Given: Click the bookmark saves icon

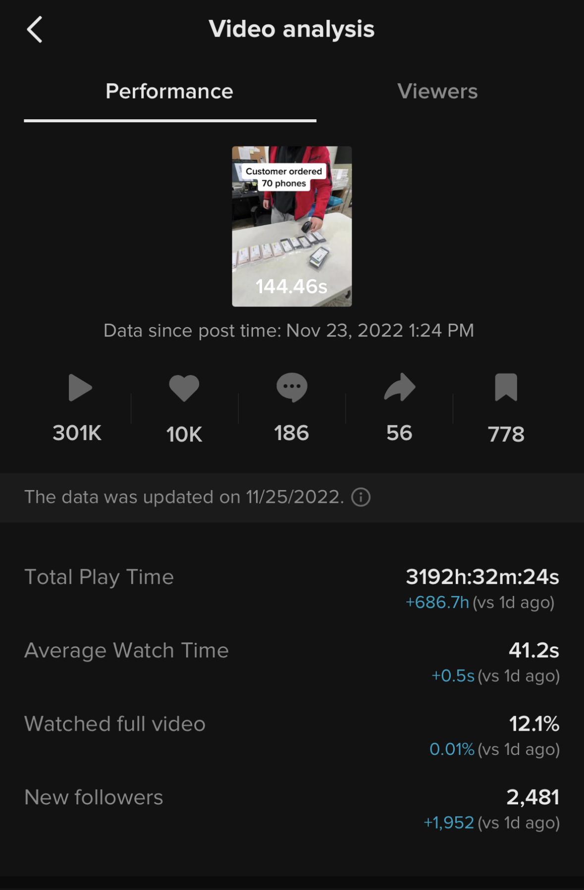Looking at the screenshot, I should [506, 387].
